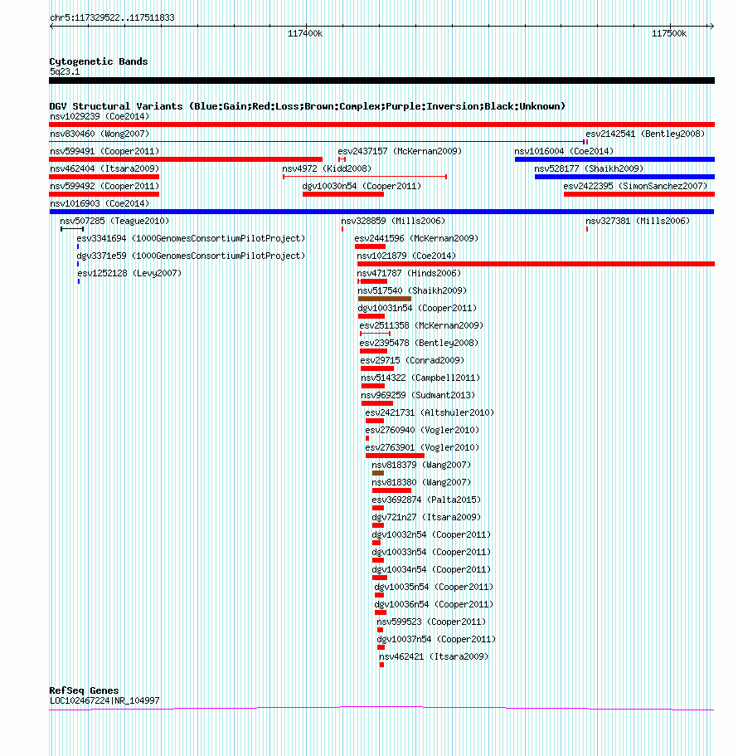Screen dimensions: 738x756
Task: Open the esv2437157 (McKernan2009) variant label
Action: [x=400, y=151]
